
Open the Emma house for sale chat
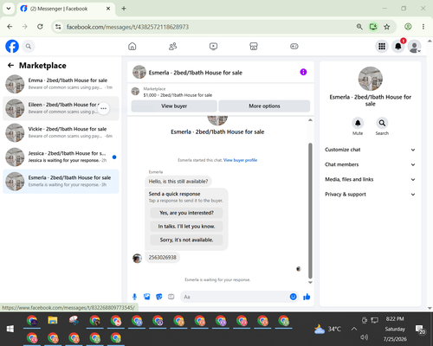[61, 84]
